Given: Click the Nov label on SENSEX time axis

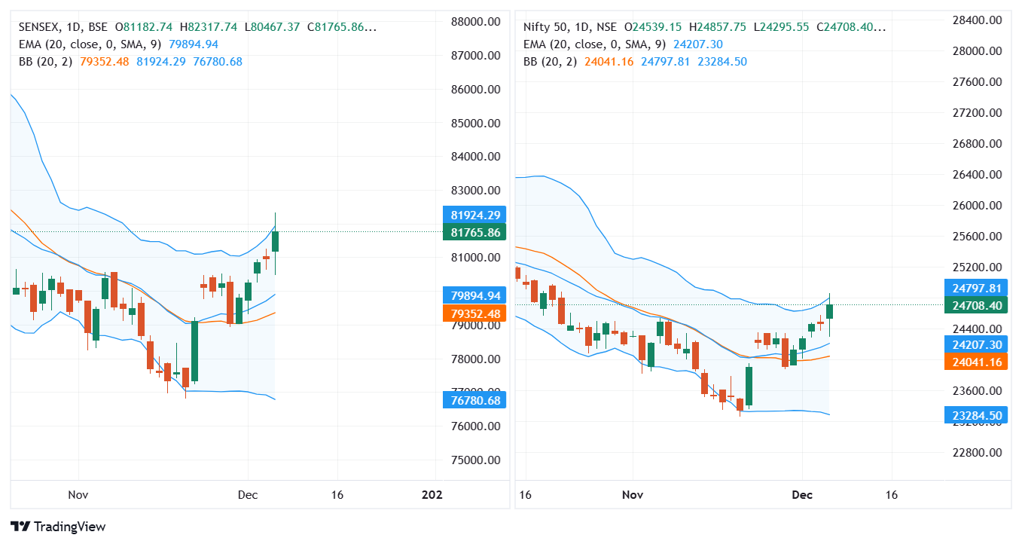Looking at the screenshot, I should [78, 495].
